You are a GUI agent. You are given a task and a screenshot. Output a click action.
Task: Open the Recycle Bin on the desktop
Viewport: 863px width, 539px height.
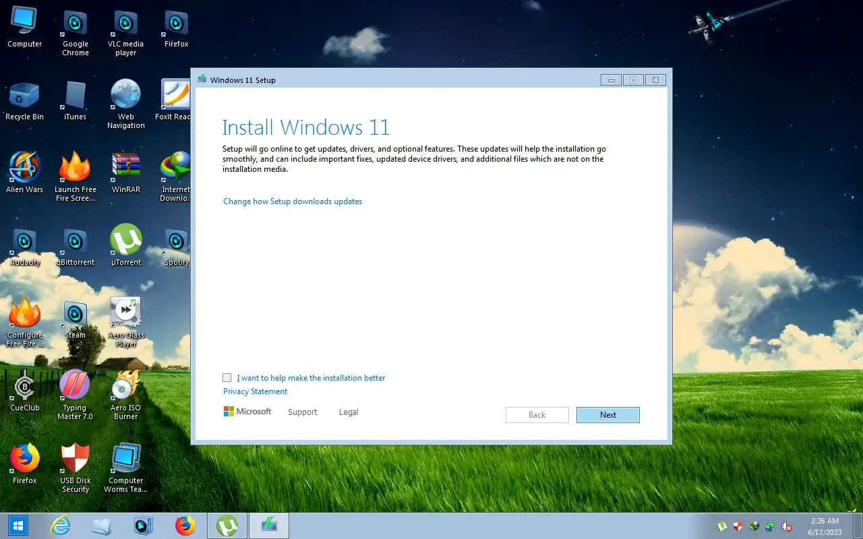click(24, 101)
